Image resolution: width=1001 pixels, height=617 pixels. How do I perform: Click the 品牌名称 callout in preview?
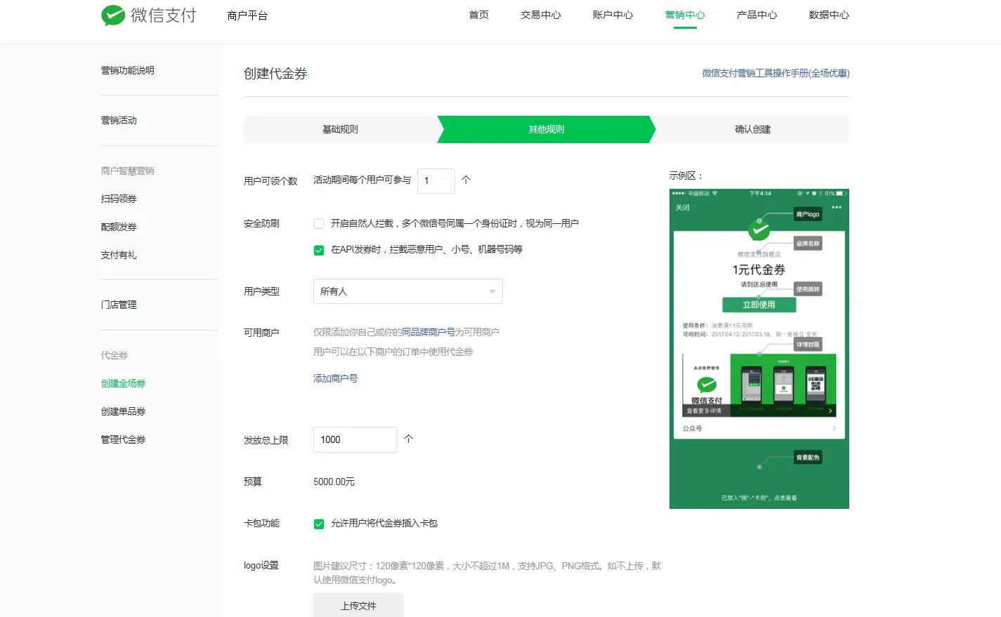(x=808, y=244)
